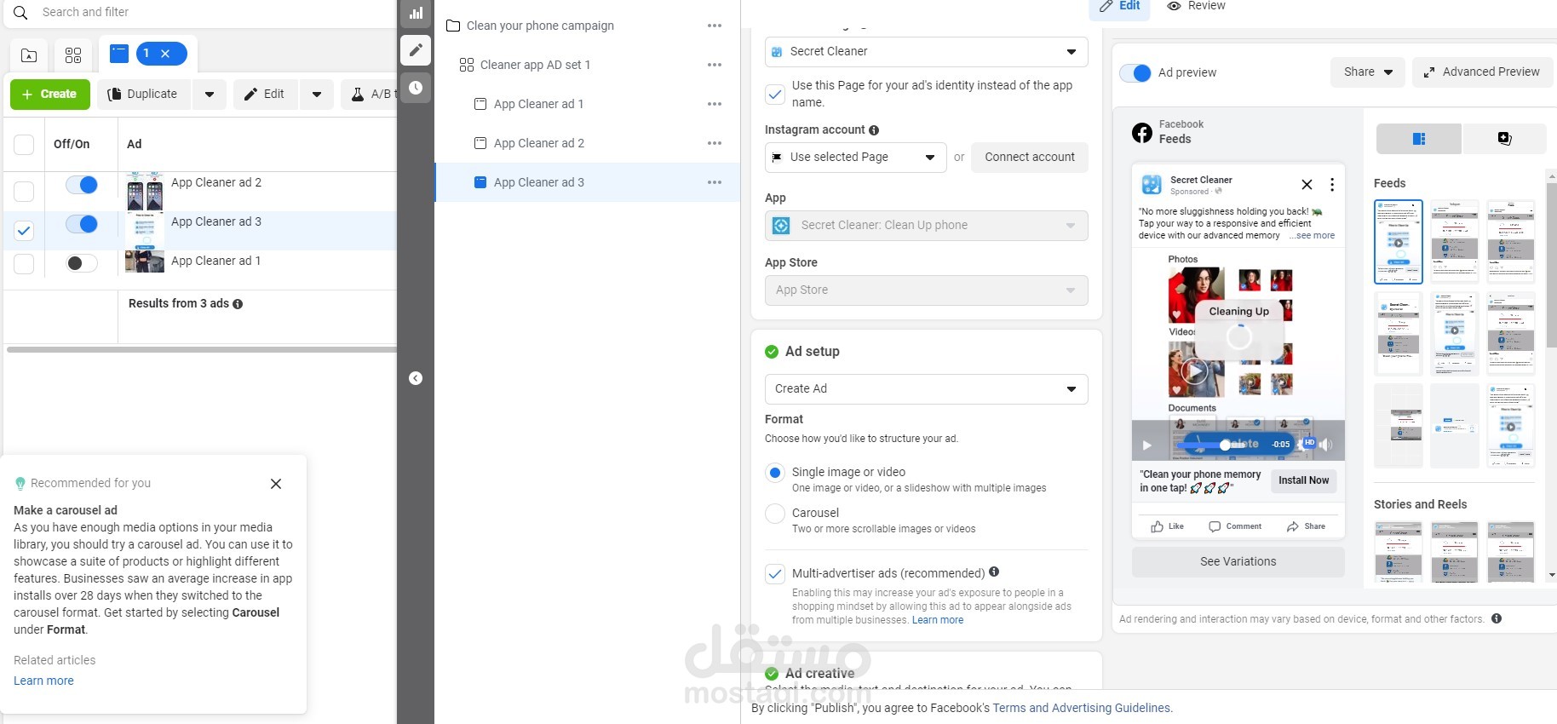Select the second preview view mode icon
Screen dimensions: 1557x724
[x=1504, y=139]
